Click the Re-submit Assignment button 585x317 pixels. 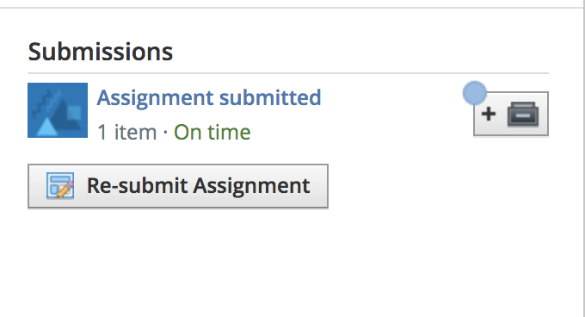[178, 186]
